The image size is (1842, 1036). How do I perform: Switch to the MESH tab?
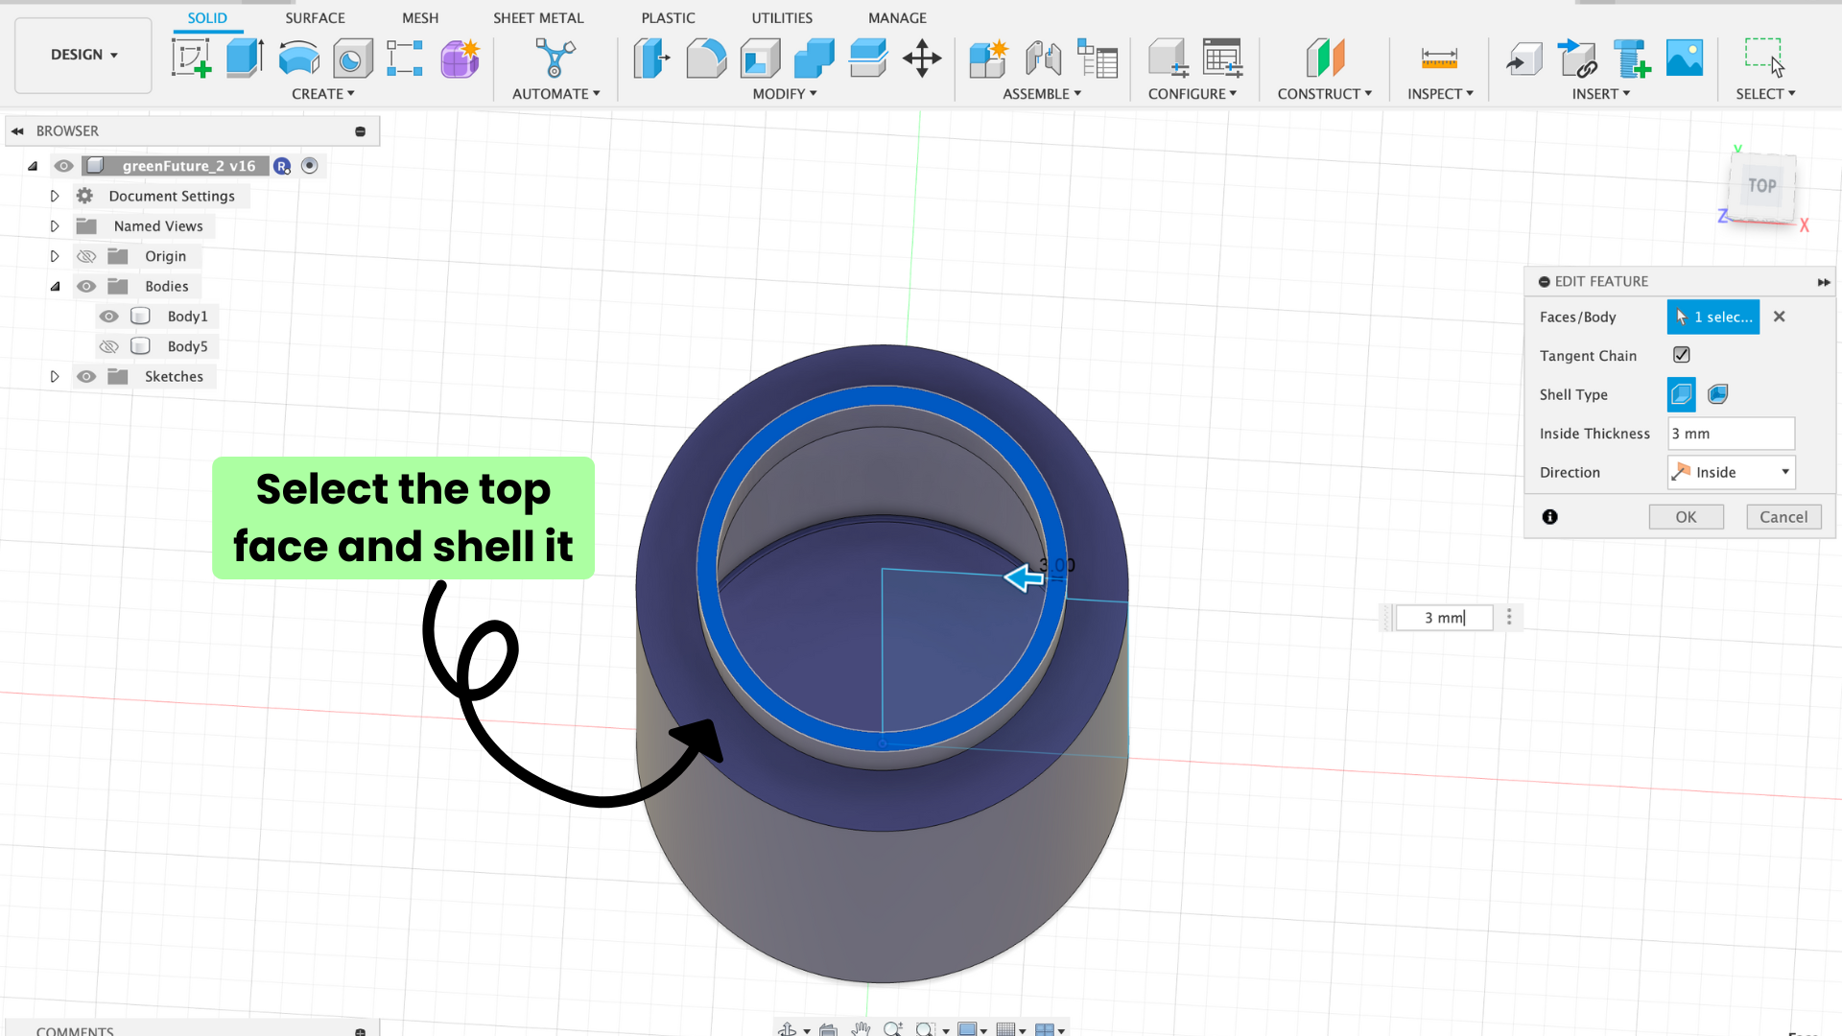[420, 17]
